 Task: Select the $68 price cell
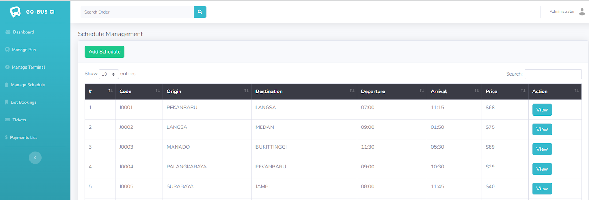pyautogui.click(x=505, y=110)
